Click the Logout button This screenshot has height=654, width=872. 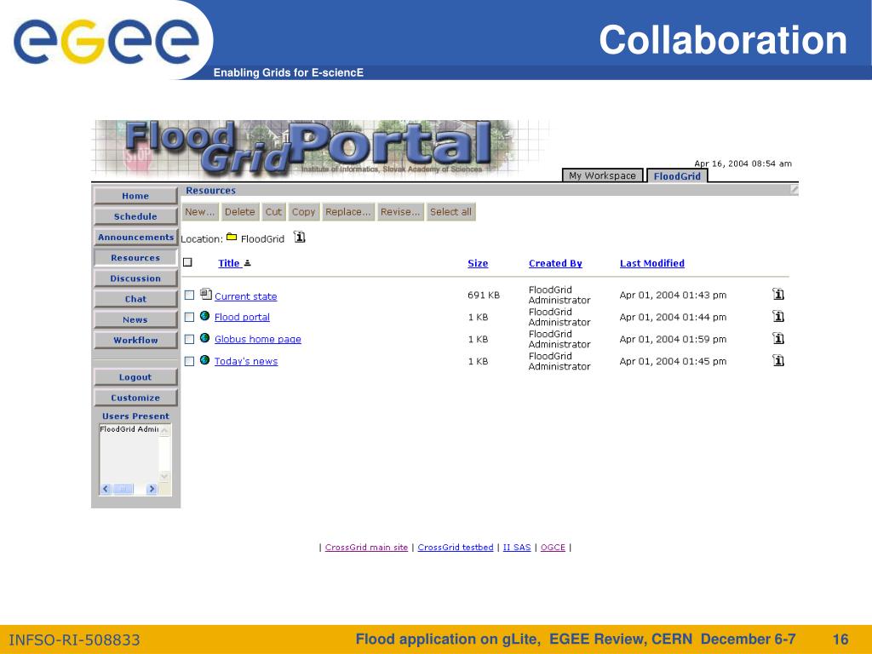tap(135, 377)
